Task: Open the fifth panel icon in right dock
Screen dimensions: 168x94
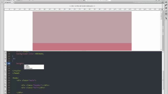Action: tap(166, 14)
